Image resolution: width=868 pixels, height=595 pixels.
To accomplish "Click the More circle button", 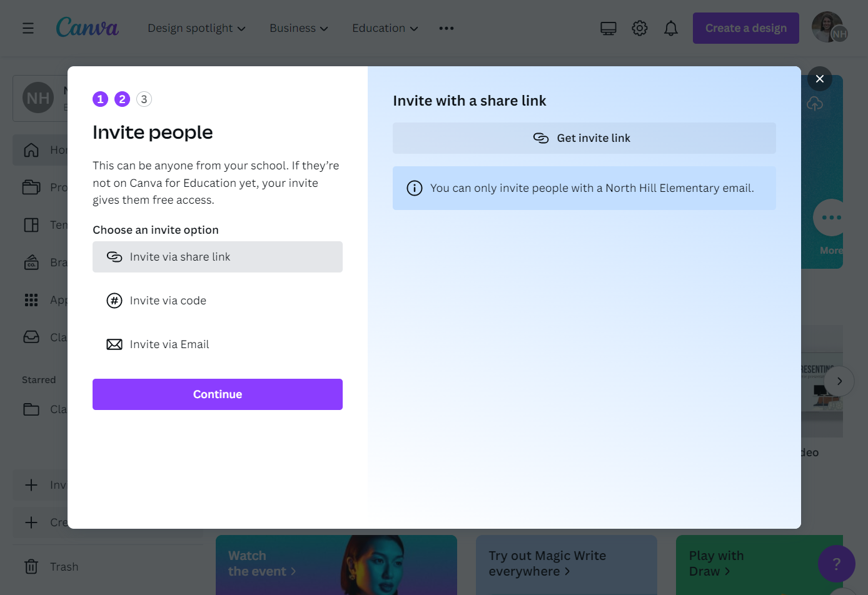I will point(830,217).
